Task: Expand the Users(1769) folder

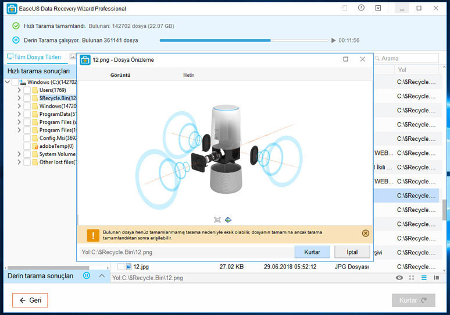Action: tap(19, 90)
